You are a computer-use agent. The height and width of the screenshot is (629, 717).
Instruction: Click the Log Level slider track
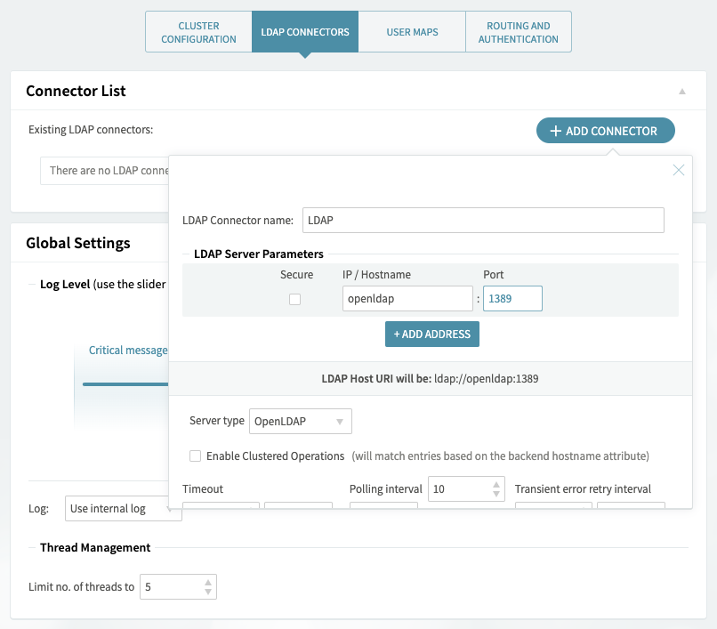(x=125, y=384)
